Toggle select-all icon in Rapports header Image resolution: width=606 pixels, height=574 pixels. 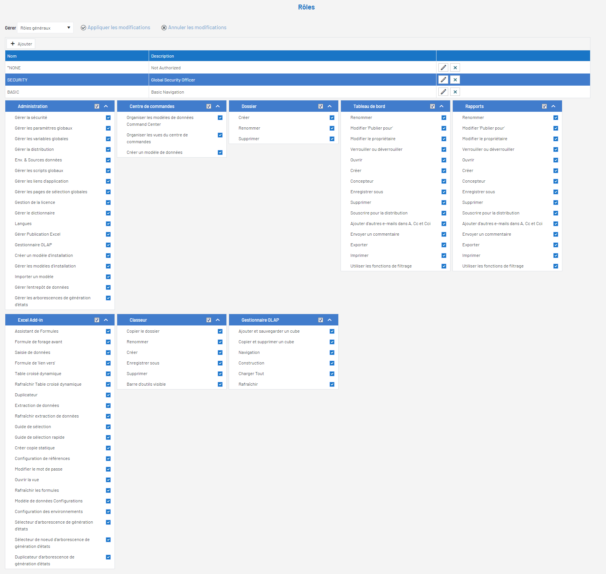click(x=544, y=106)
